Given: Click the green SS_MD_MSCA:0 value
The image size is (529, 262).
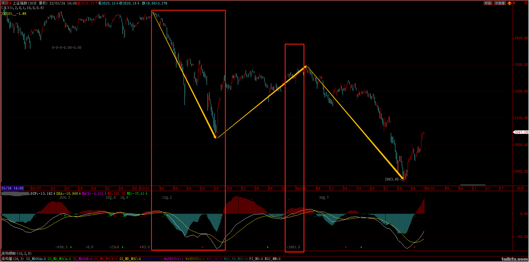Looking at the screenshot, I should point(59,259).
